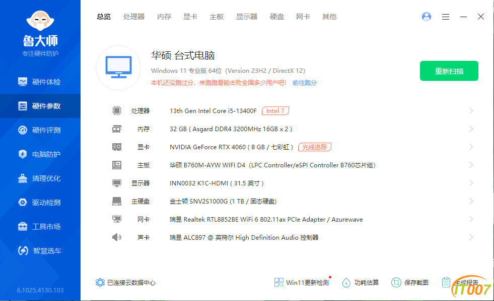The image size is (494, 301).
Task: Switch to 网卡 tab
Action: [303, 17]
